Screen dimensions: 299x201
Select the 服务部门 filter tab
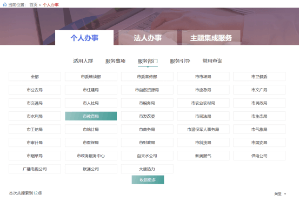coord(148,61)
